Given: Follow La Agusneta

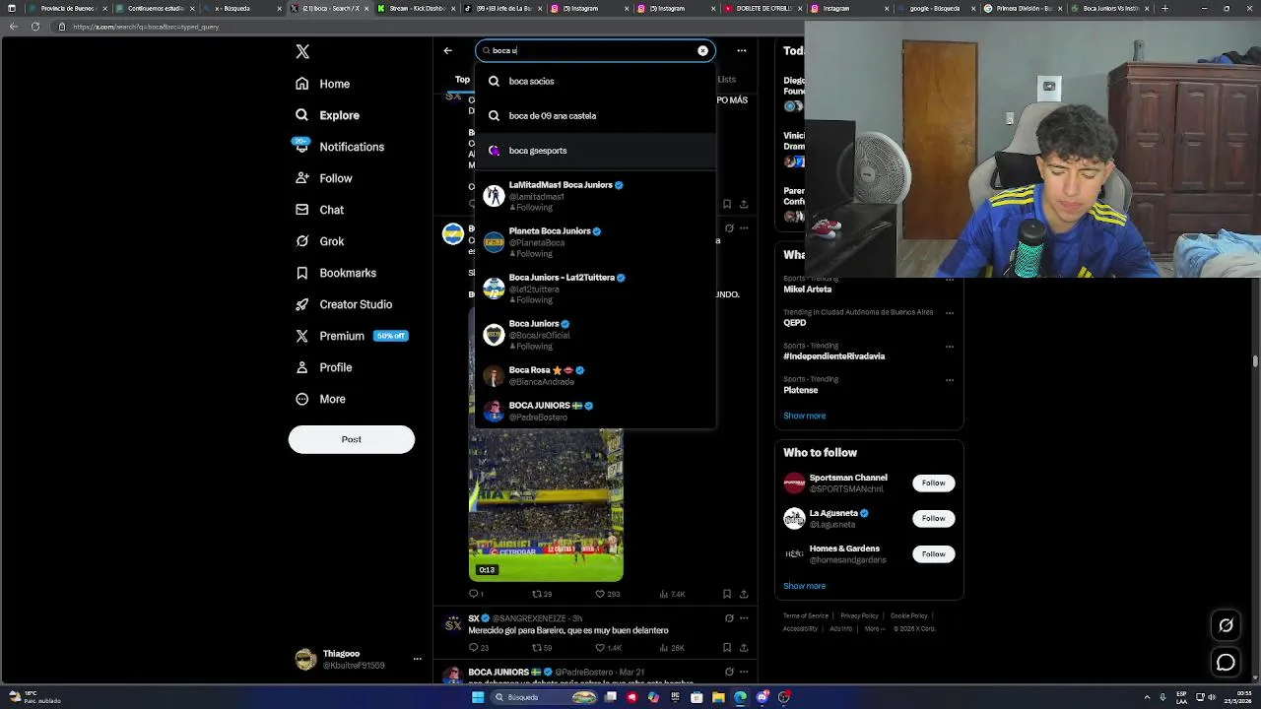Looking at the screenshot, I should pyautogui.click(x=933, y=518).
